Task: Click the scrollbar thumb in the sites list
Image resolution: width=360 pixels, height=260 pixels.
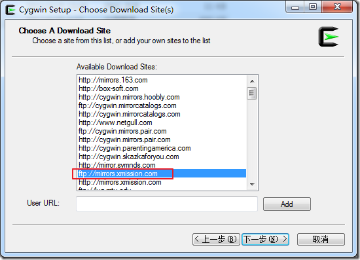Action: coord(252,93)
